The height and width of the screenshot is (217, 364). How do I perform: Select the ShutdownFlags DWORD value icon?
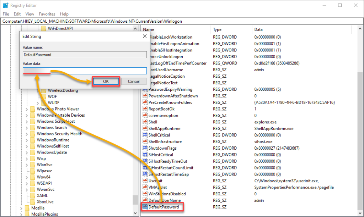(x=145, y=148)
